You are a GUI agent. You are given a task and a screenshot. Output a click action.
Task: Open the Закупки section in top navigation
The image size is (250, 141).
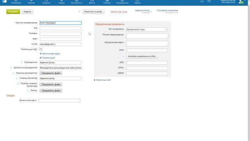[31, 2]
